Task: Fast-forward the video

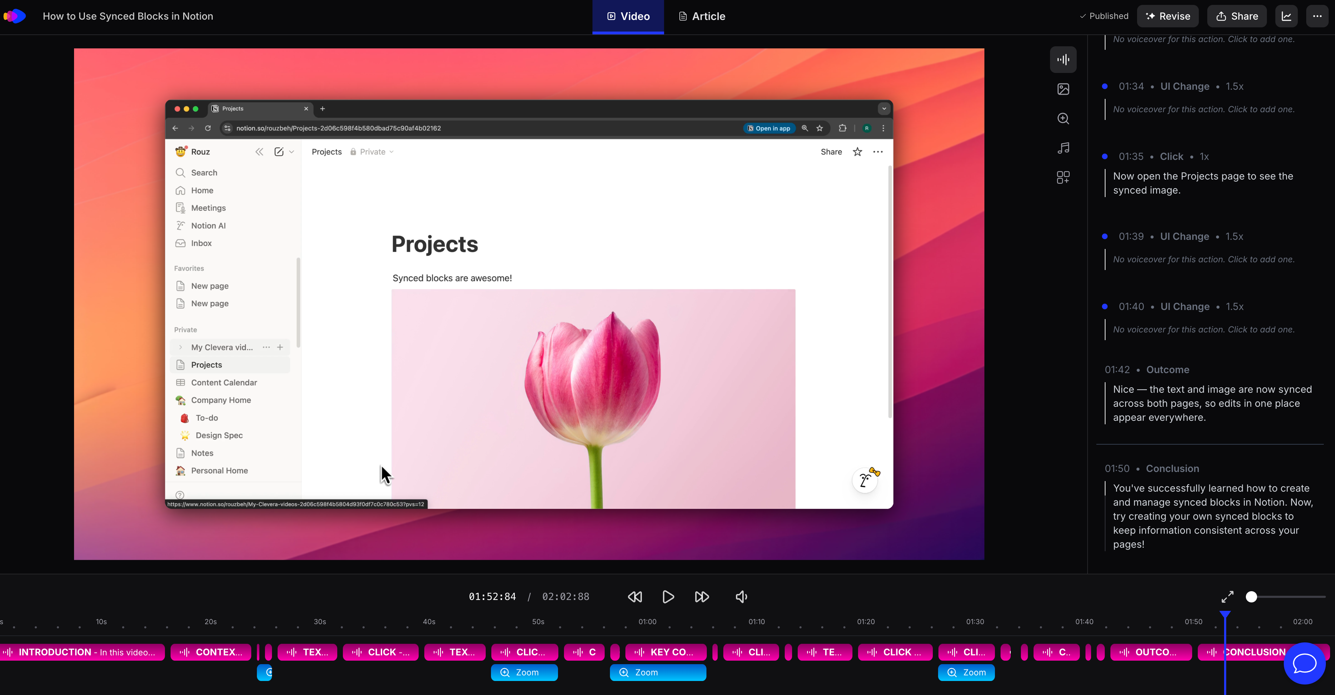Action: click(x=702, y=596)
